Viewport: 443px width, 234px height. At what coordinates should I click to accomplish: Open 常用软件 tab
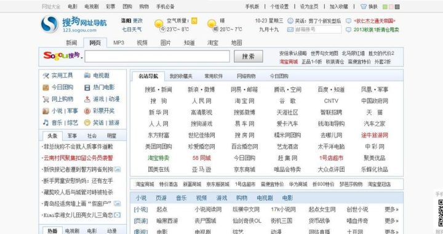click(214, 76)
